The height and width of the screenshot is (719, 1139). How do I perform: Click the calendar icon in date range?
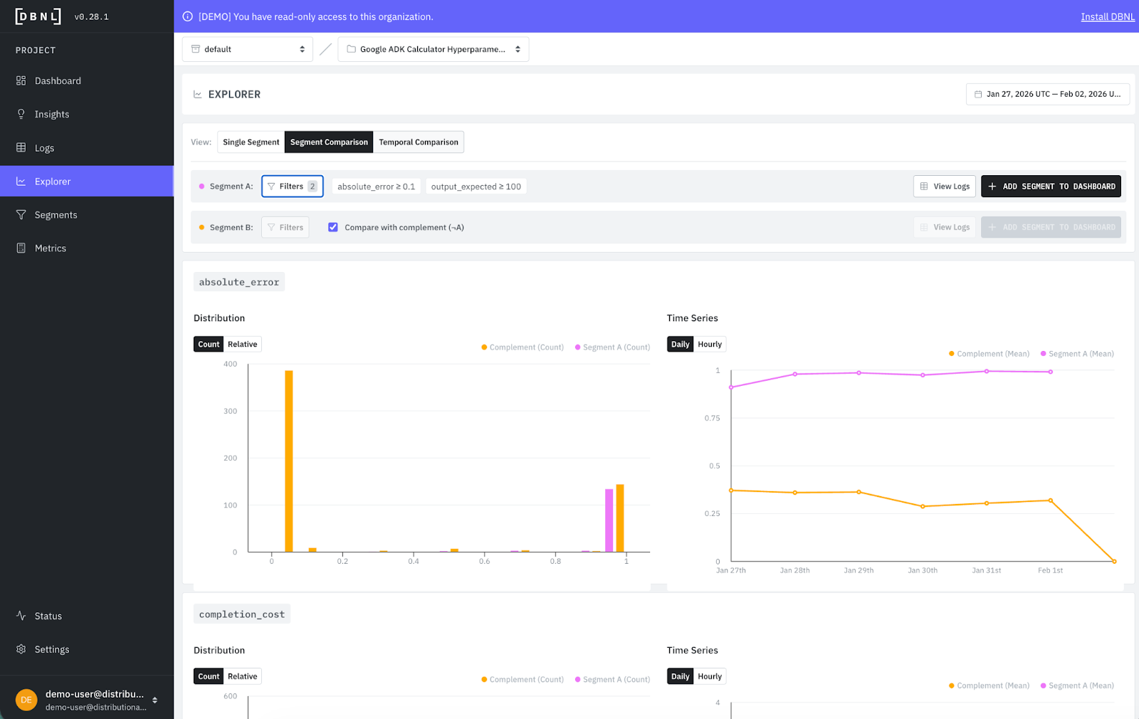point(978,94)
